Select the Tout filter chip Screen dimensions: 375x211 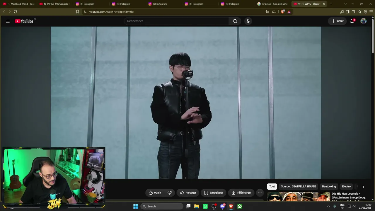(272, 186)
